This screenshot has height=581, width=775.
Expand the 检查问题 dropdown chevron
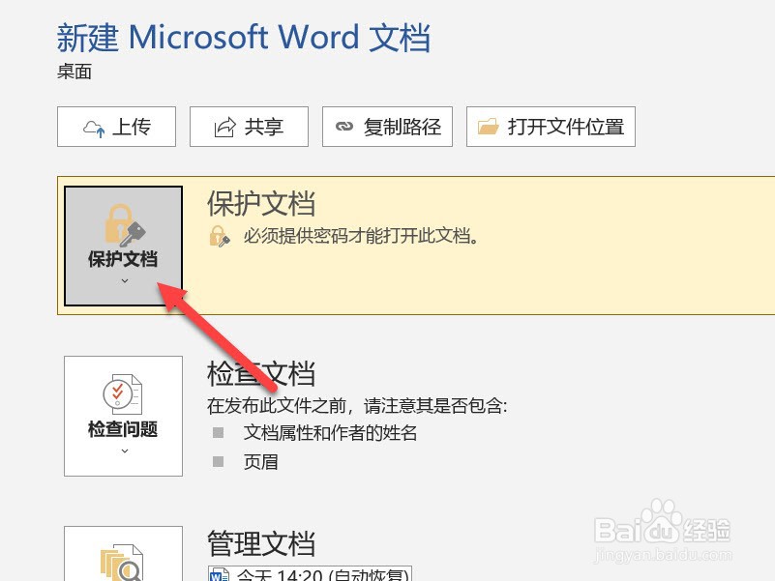123,451
